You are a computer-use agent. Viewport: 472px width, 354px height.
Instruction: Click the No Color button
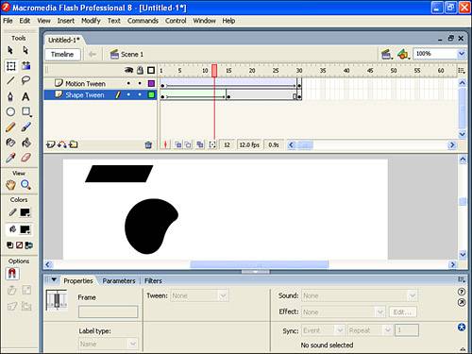click(x=19, y=244)
